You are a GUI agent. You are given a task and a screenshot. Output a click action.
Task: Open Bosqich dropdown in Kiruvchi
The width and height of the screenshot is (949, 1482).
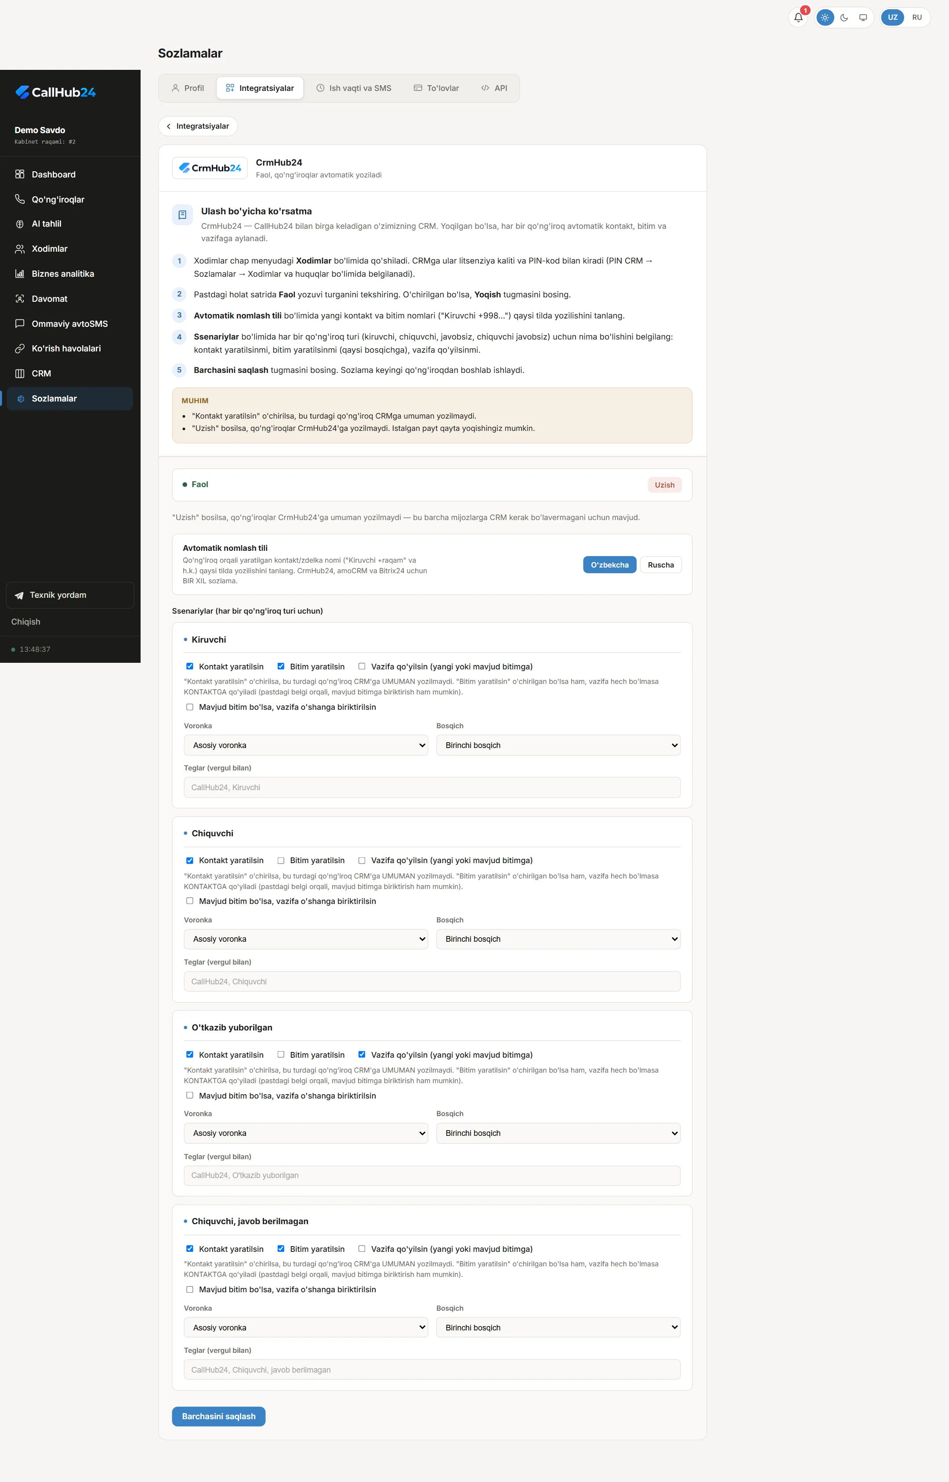(x=558, y=745)
